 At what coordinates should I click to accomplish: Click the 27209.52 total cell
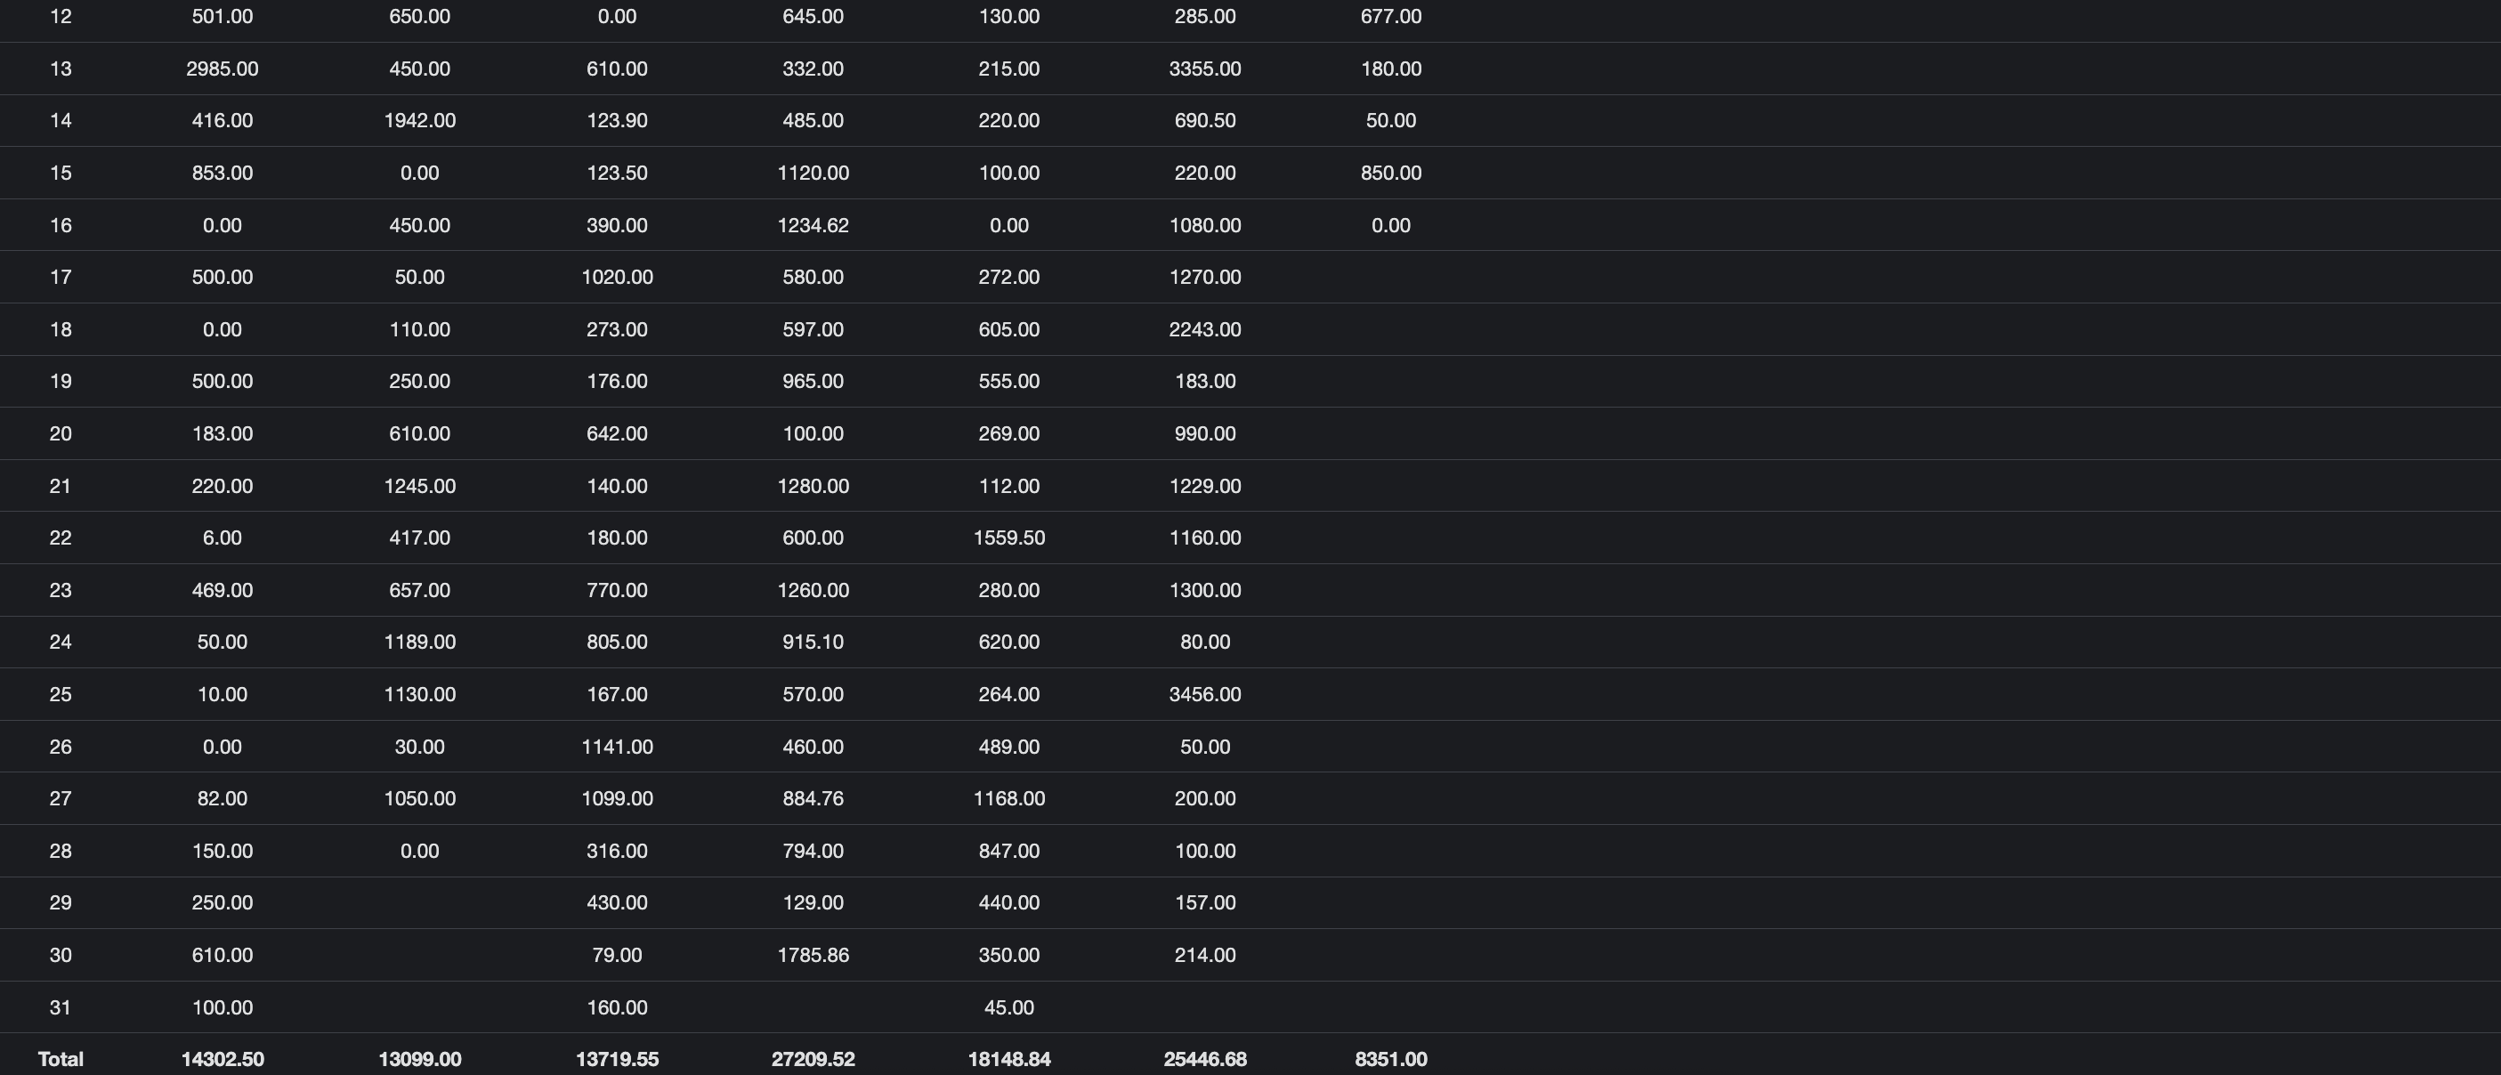coord(813,1058)
